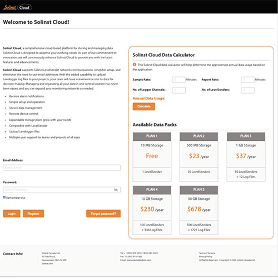Screen dimensions: 278x279
Task: Select the PLAN 1 header
Action: (152, 136)
